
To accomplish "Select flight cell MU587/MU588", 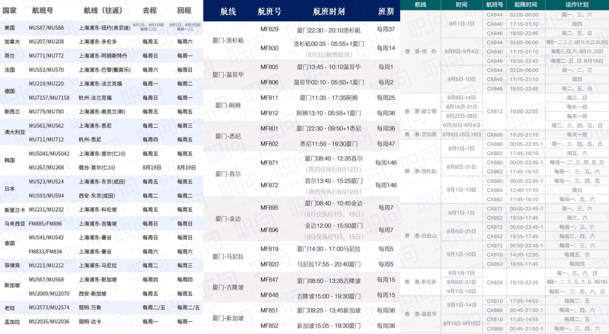I will (46, 28).
